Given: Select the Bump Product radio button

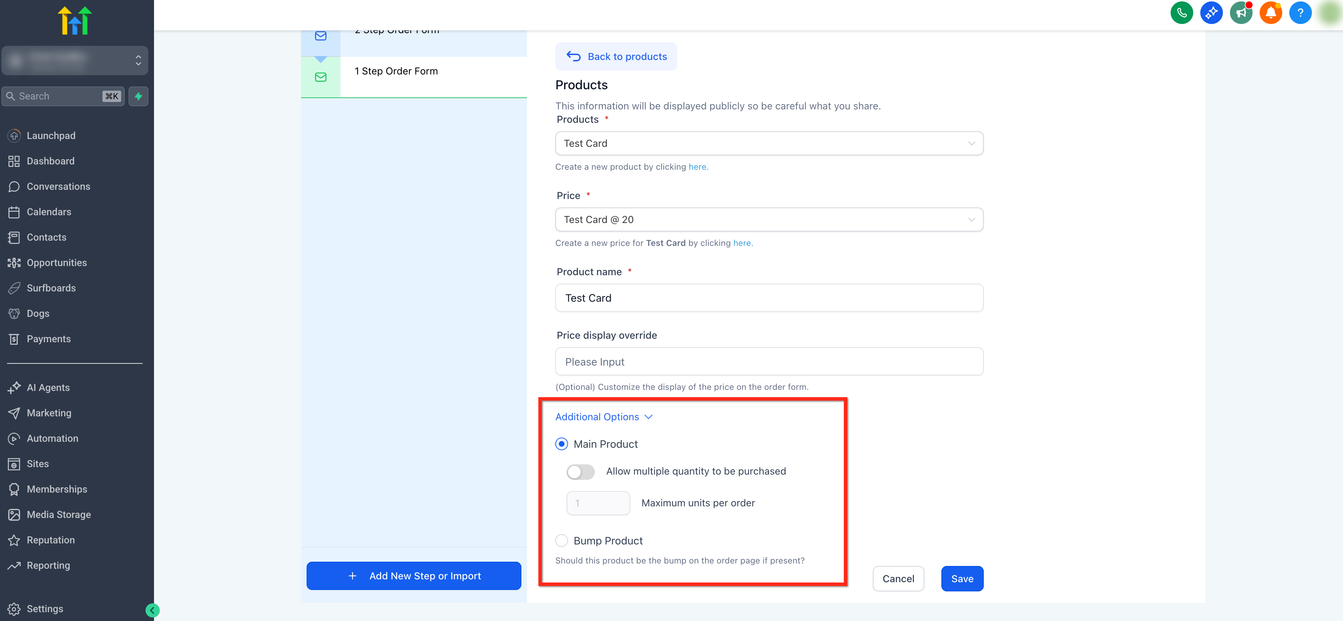Looking at the screenshot, I should pyautogui.click(x=562, y=541).
